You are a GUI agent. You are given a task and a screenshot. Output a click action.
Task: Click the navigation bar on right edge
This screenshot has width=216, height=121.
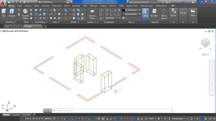click(x=212, y=78)
